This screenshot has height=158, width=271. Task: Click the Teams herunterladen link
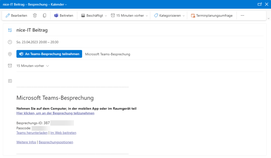point(32,133)
